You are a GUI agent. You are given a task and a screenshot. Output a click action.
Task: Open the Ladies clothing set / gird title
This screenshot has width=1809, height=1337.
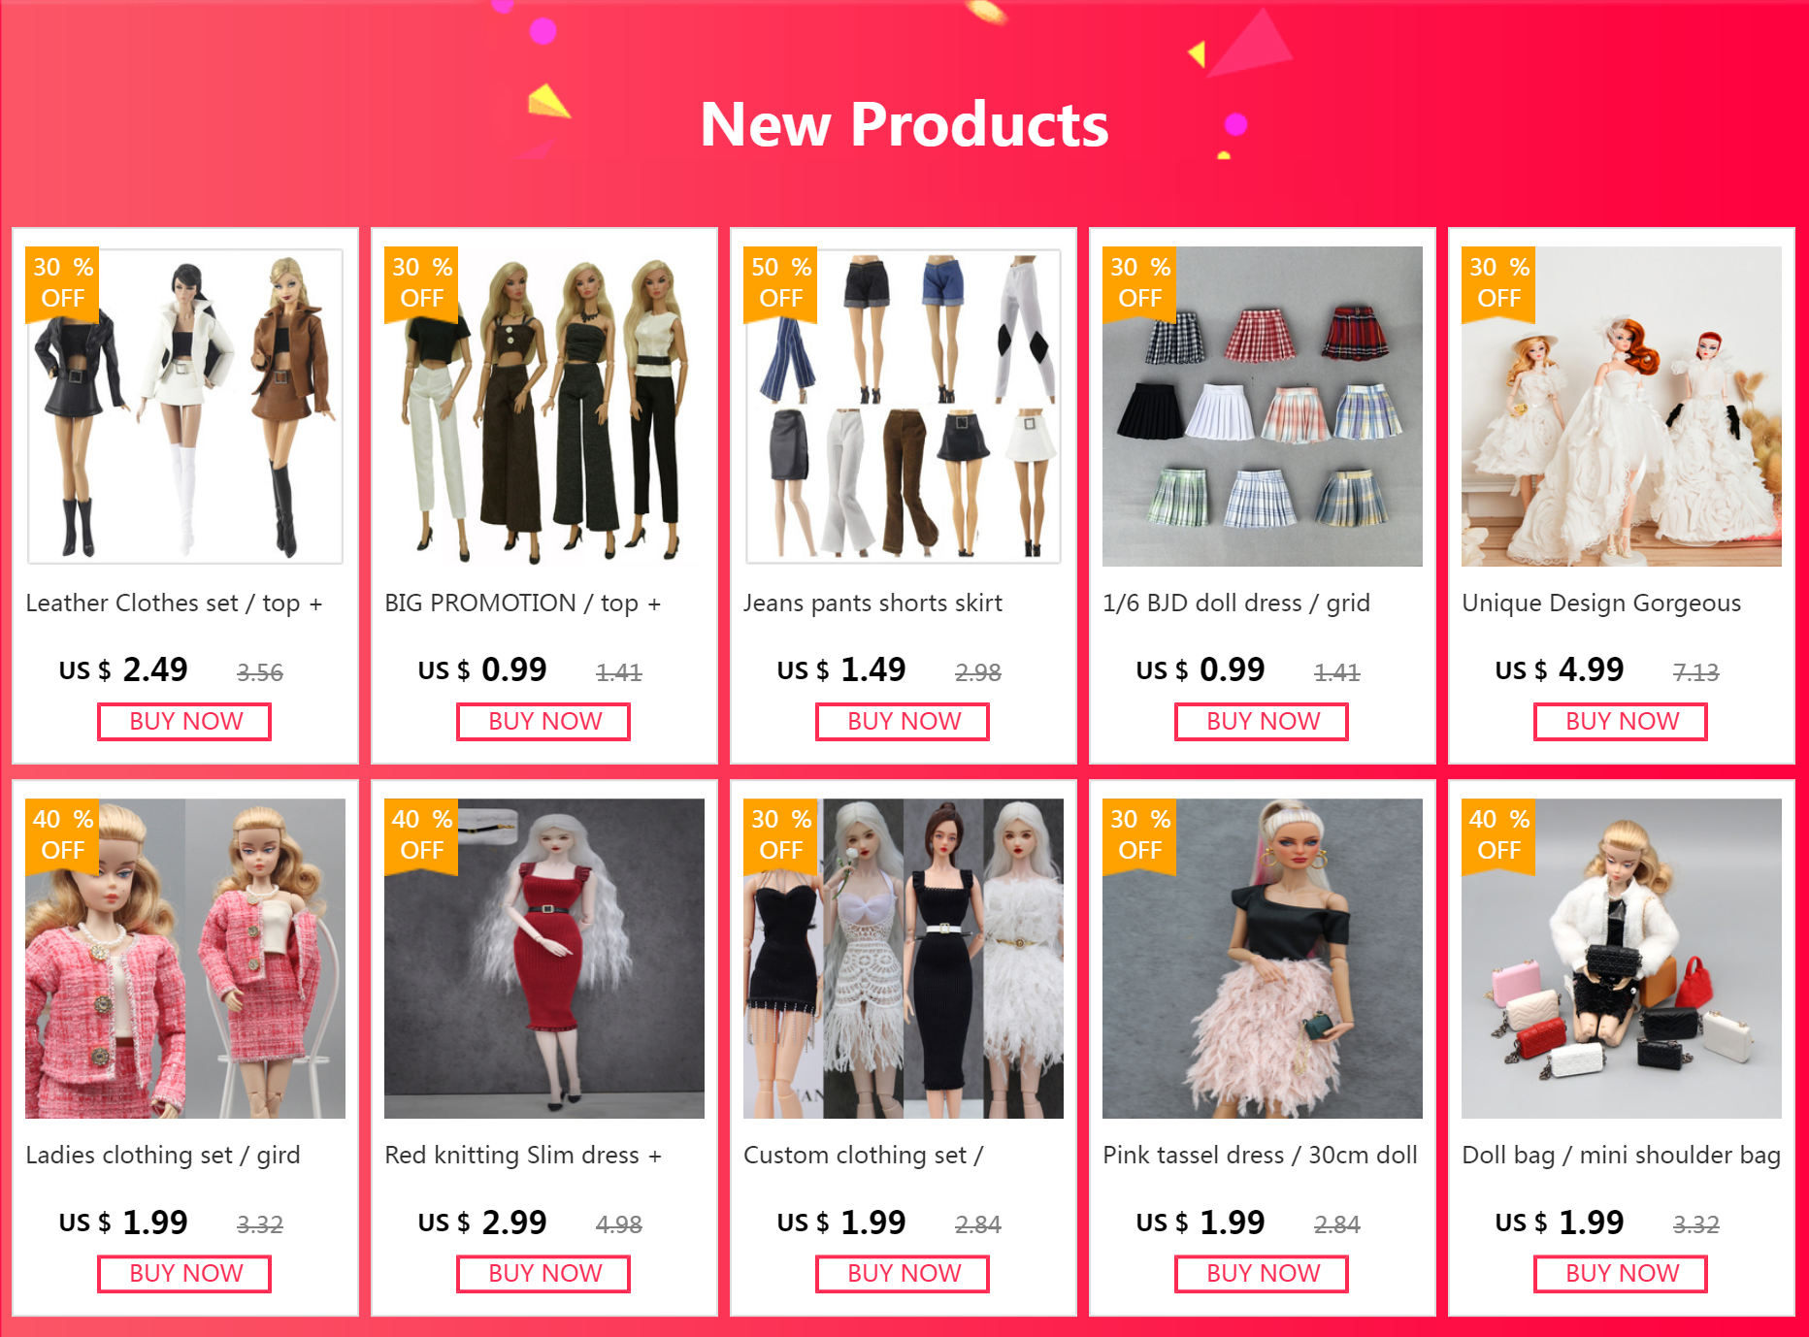[163, 1156]
